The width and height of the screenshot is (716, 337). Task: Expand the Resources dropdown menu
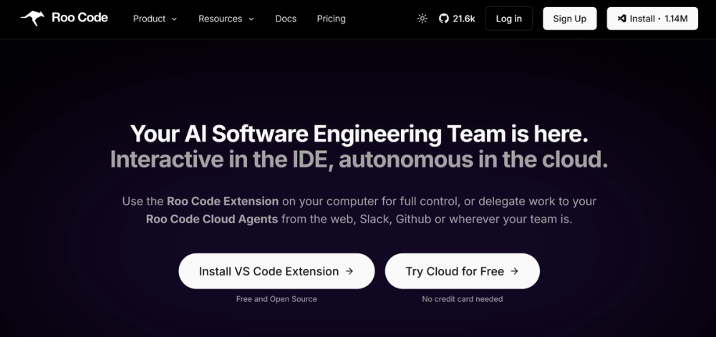point(226,19)
